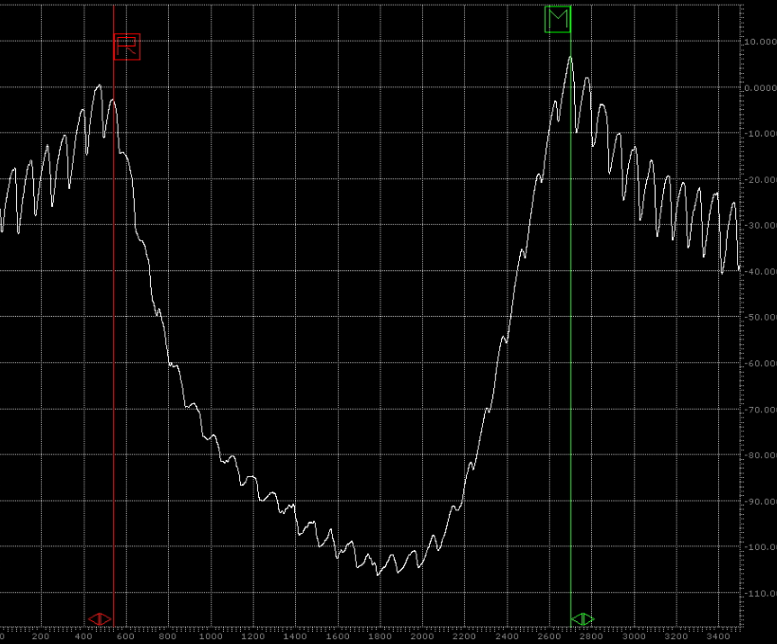
Task: Click the trace peak at the green marker
Action: click(570, 58)
